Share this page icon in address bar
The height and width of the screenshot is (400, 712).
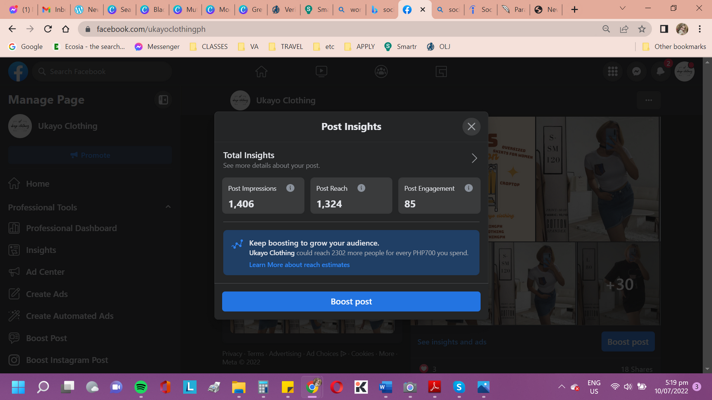pyautogui.click(x=624, y=29)
